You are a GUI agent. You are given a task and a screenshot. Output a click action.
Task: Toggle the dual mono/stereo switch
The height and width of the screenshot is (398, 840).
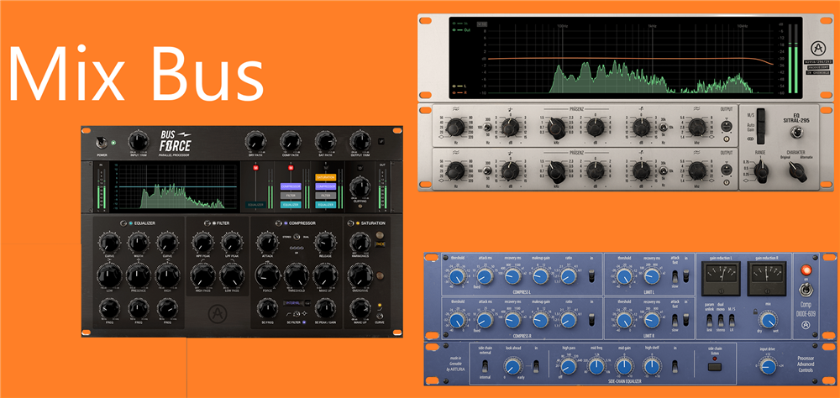721,322
